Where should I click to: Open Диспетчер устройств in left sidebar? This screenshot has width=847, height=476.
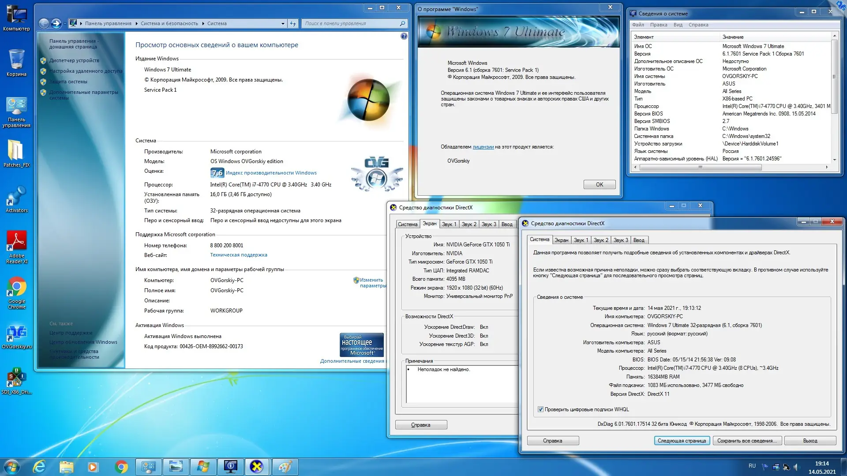click(x=74, y=60)
